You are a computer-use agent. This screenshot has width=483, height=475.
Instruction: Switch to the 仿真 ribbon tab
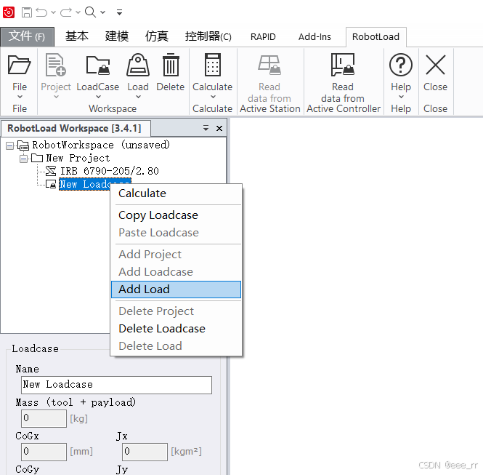pyautogui.click(x=157, y=36)
